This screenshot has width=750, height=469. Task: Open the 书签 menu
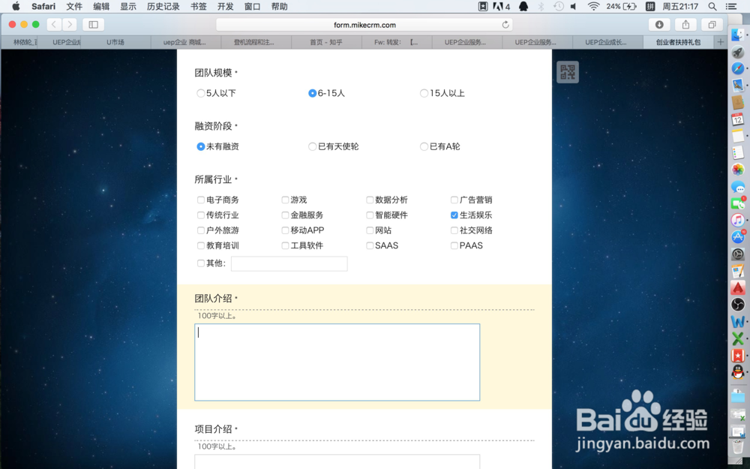point(197,7)
